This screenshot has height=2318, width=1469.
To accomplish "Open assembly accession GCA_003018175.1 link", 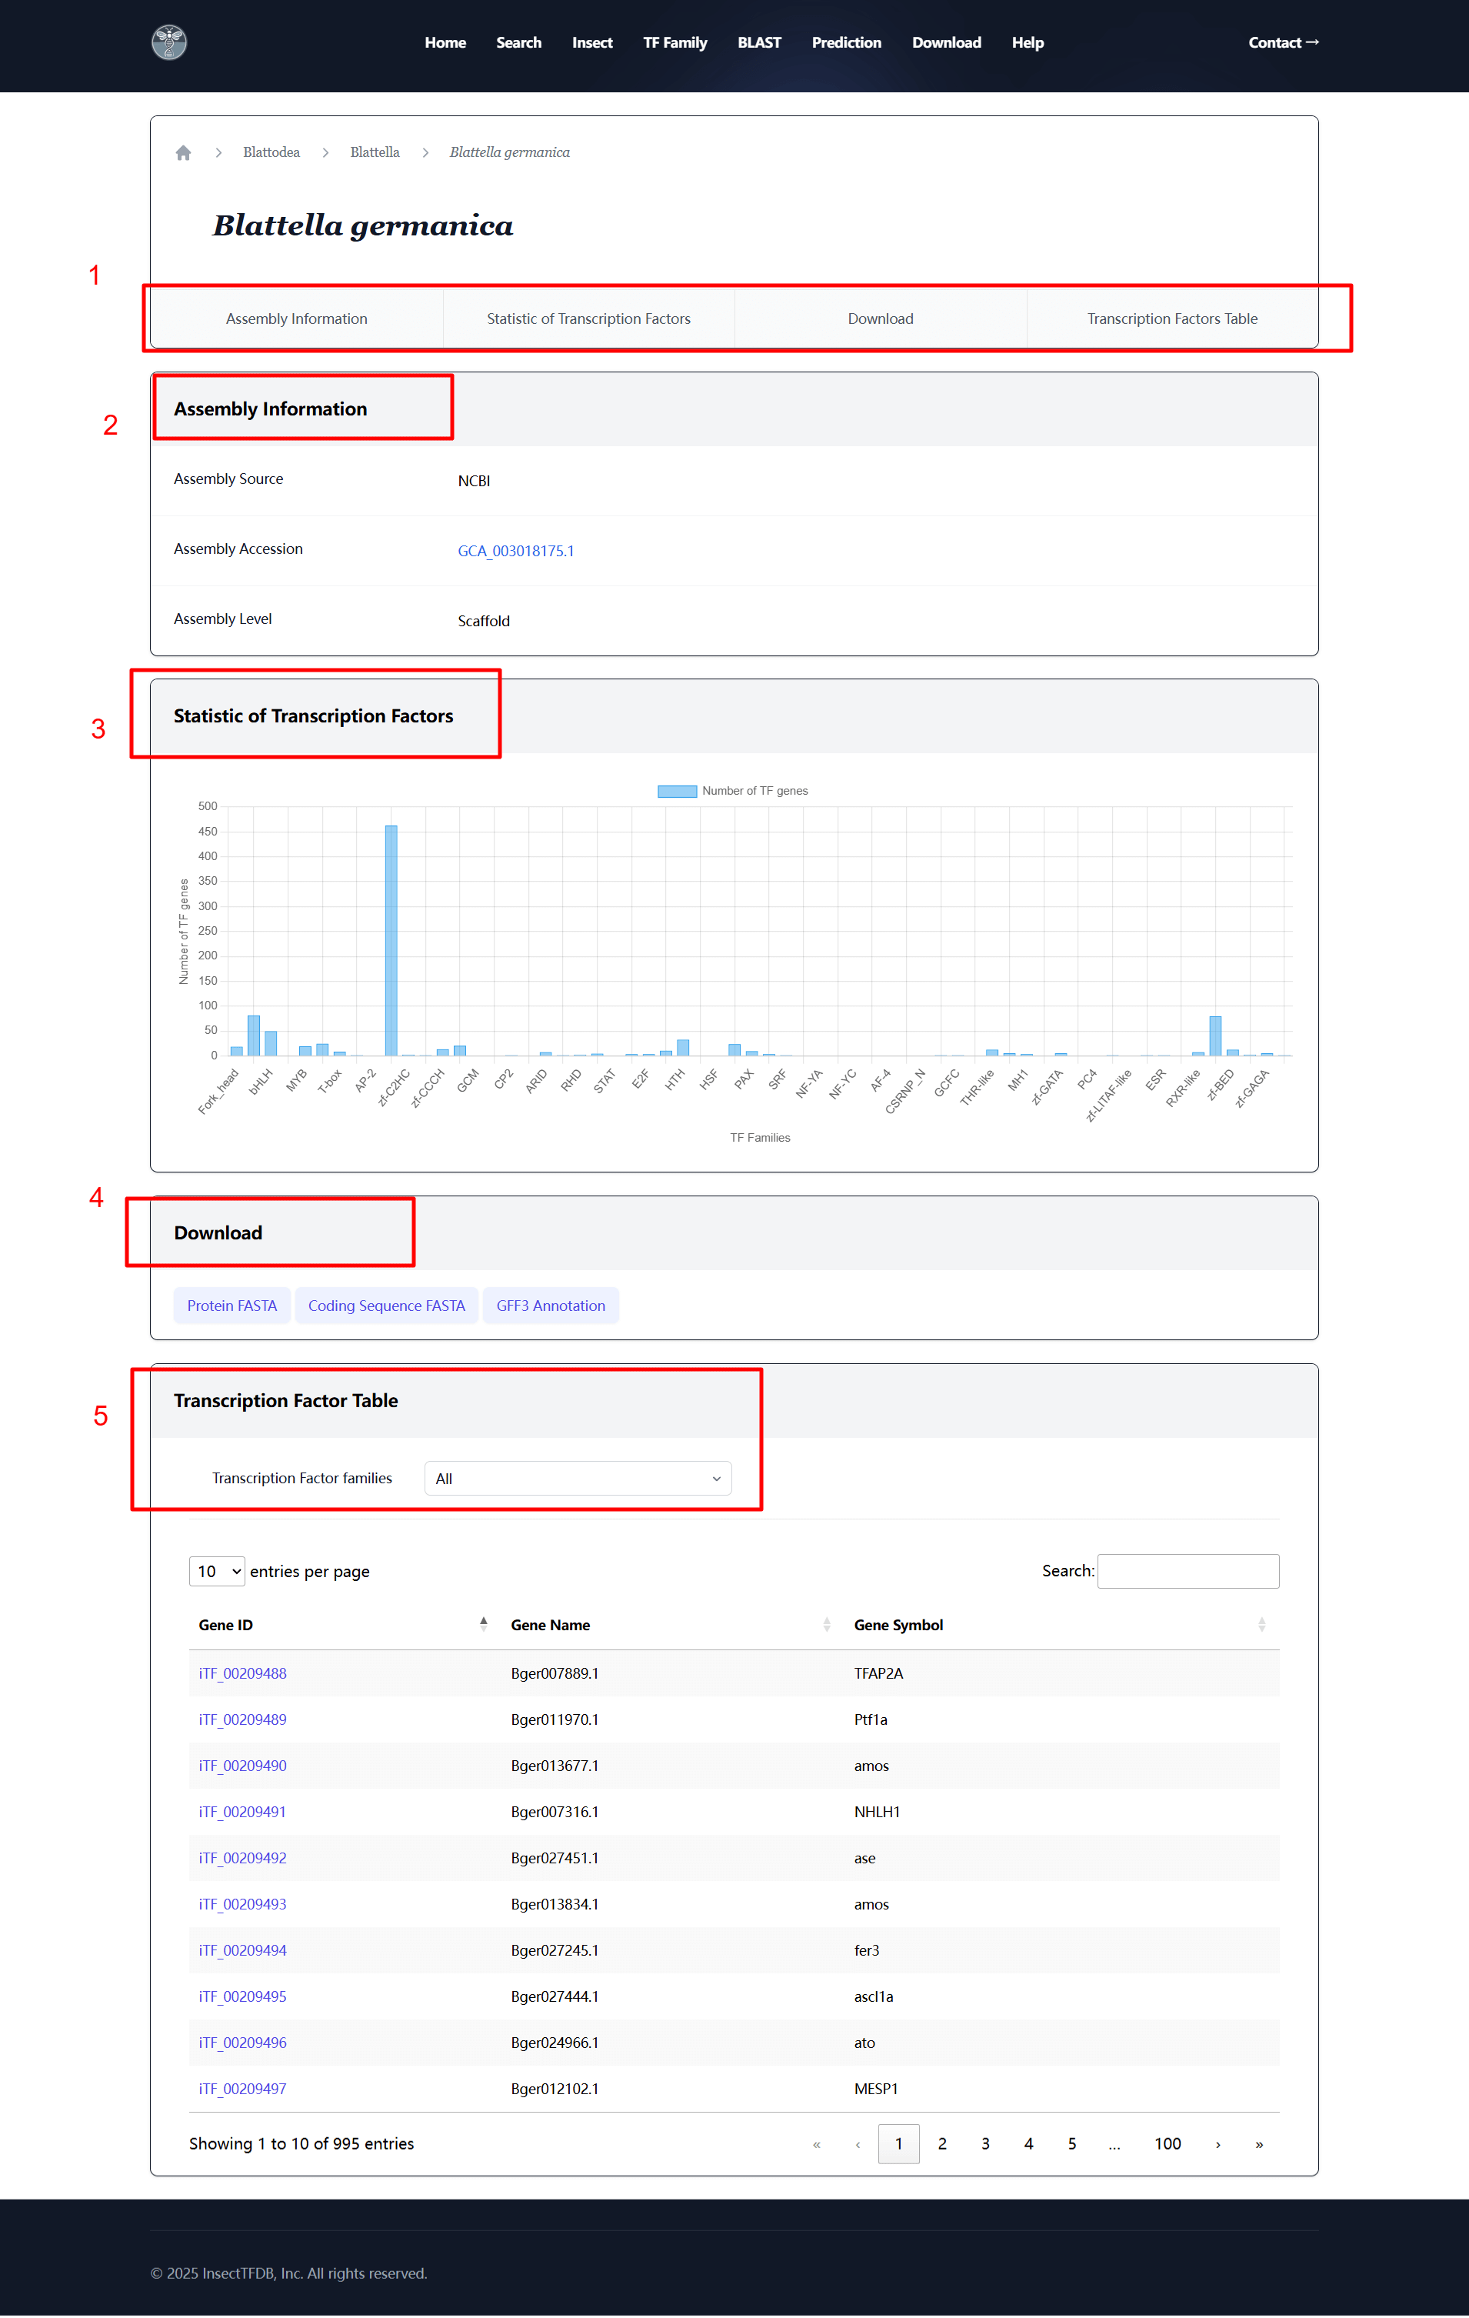I will [516, 551].
